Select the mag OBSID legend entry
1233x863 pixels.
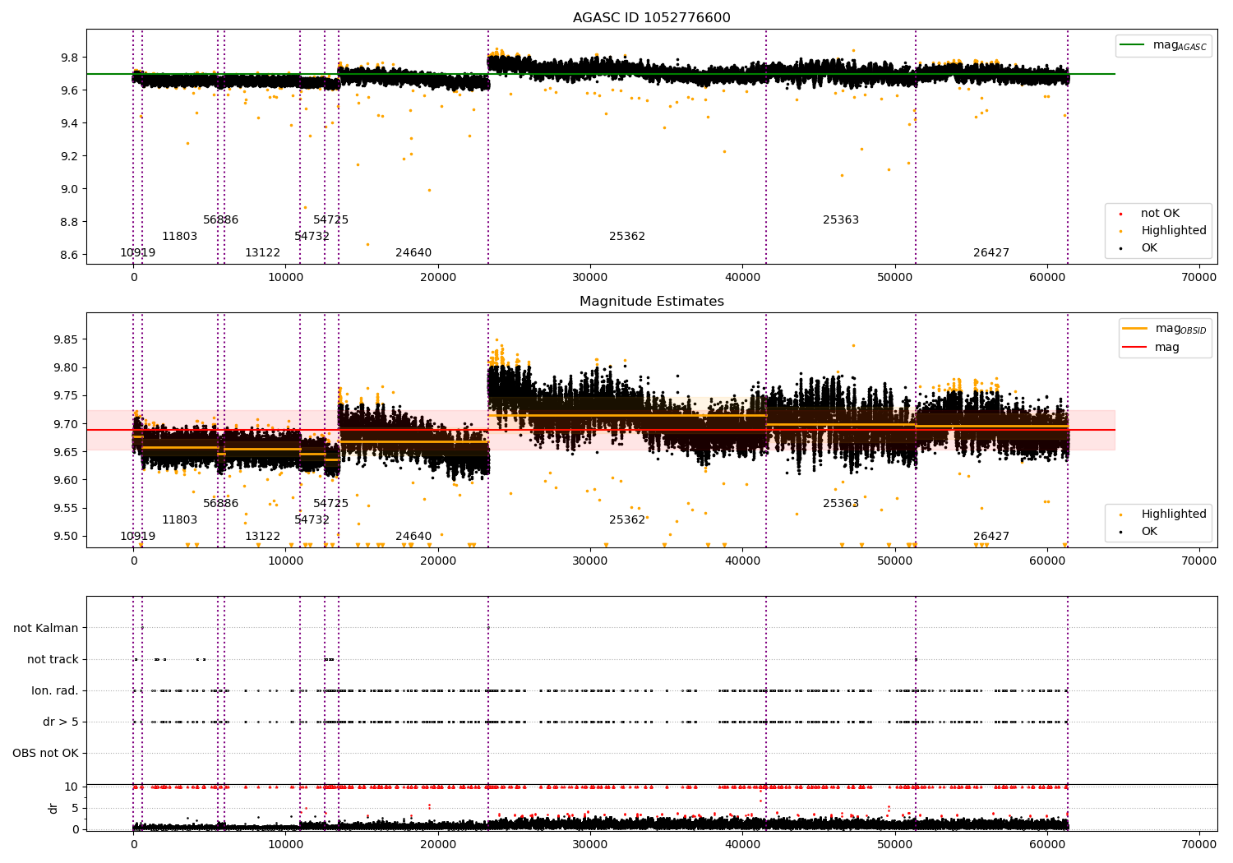point(1164,329)
